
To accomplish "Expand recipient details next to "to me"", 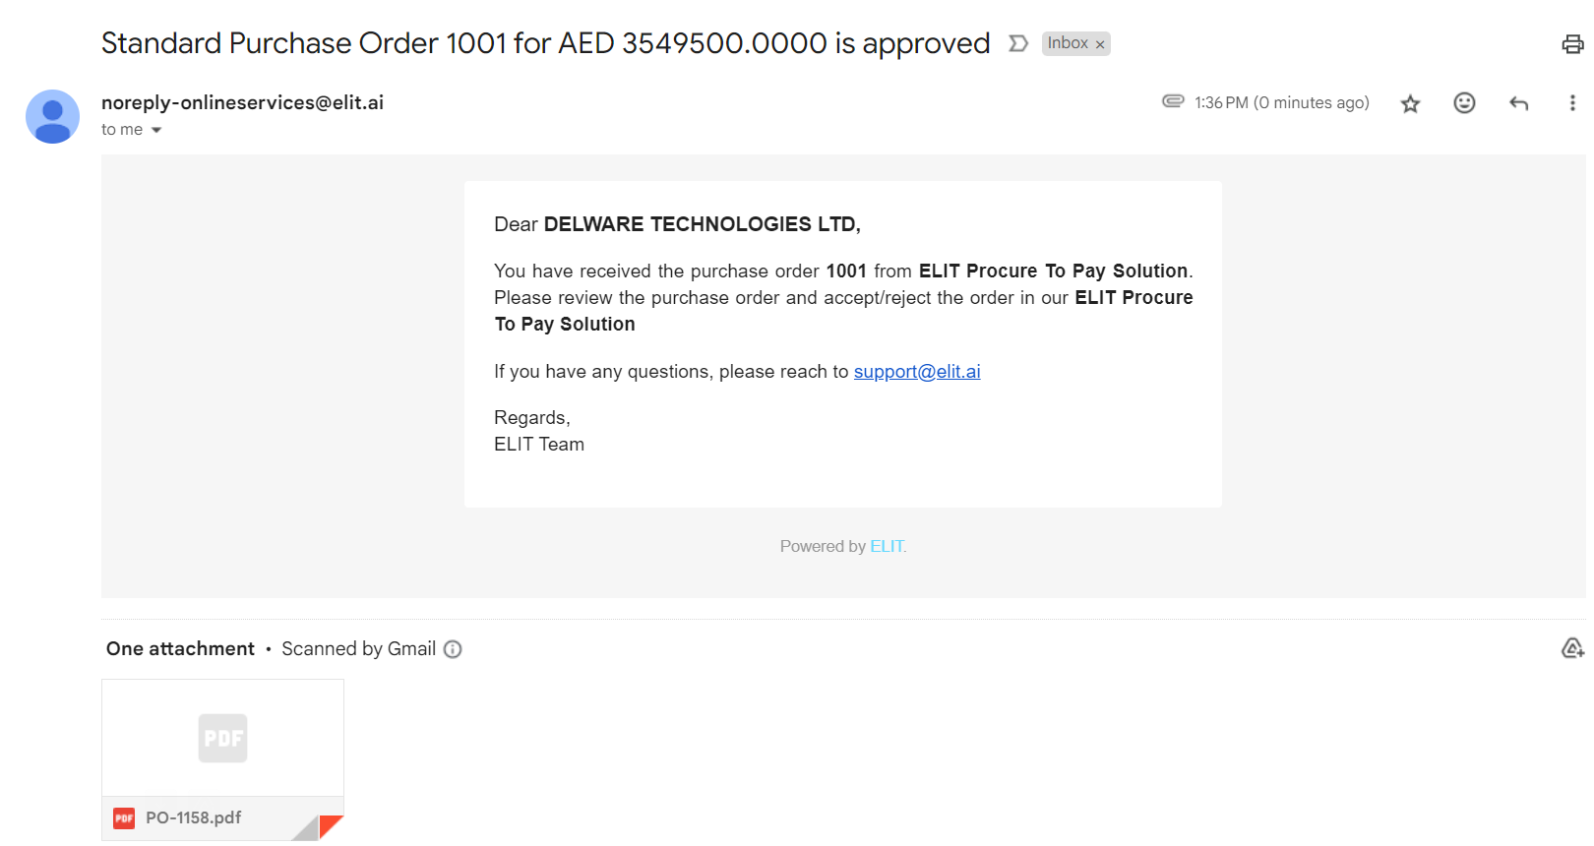I will pyautogui.click(x=156, y=130).
